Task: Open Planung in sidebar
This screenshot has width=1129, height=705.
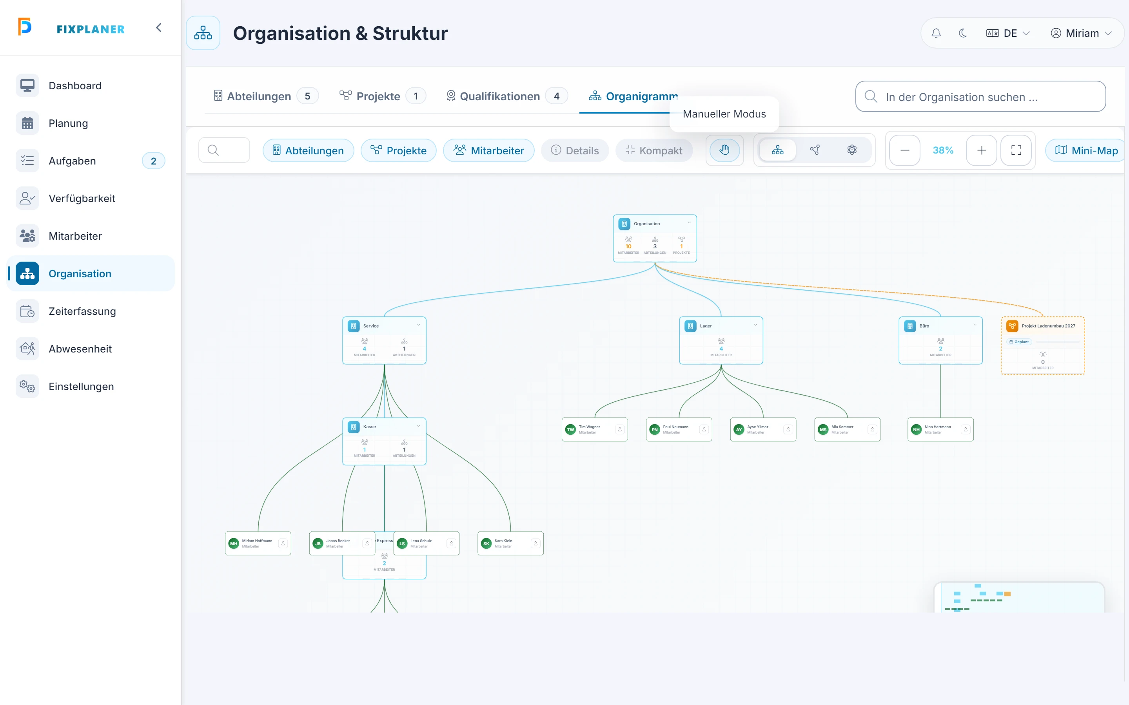Action: [91, 123]
